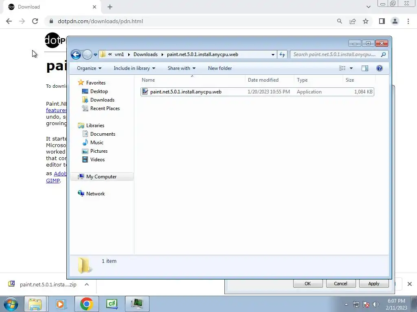Toggle Chrome side panel icon
The height and width of the screenshot is (312, 417).
tap(382, 21)
